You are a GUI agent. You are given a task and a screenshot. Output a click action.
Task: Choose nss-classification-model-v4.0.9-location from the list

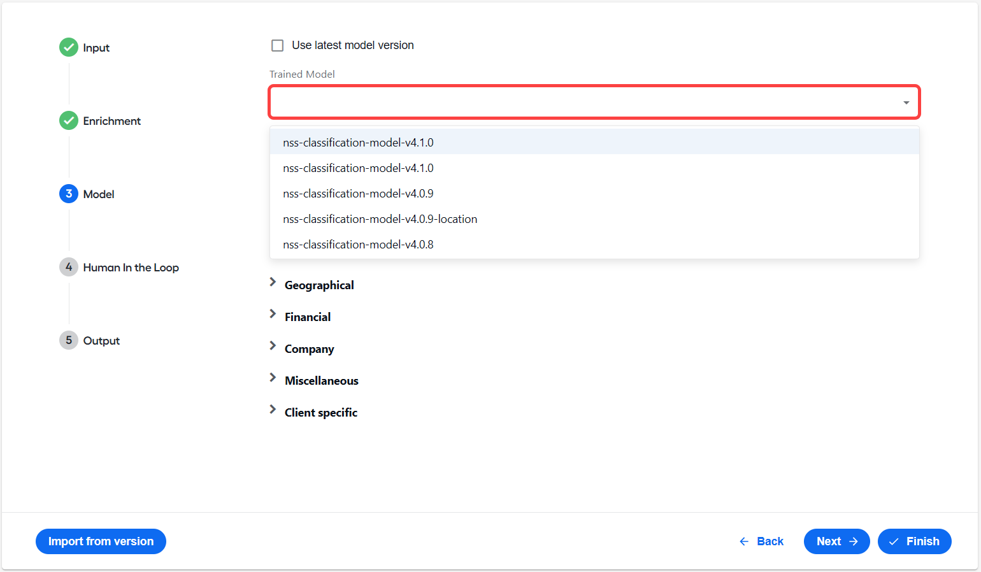(594, 219)
